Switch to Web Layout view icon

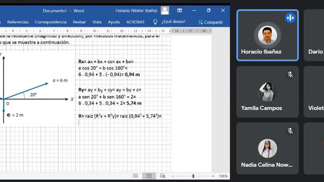point(163,176)
